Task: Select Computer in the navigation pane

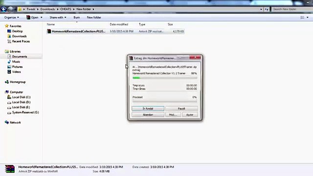Action: [16, 92]
